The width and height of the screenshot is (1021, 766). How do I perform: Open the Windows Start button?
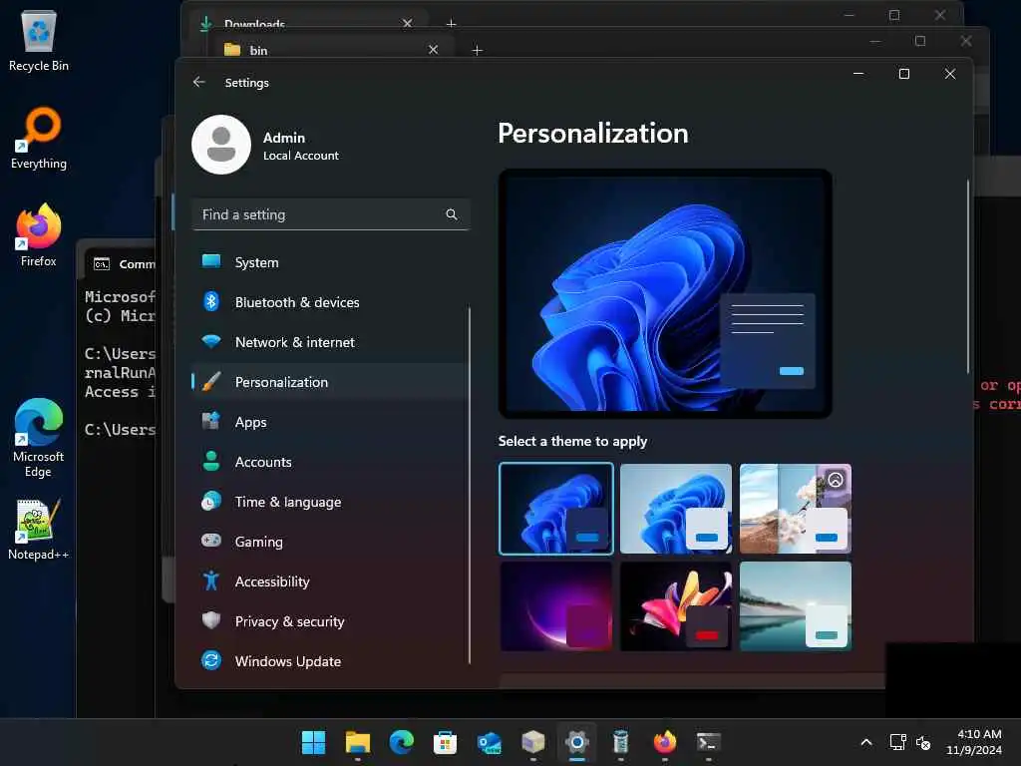pos(314,742)
